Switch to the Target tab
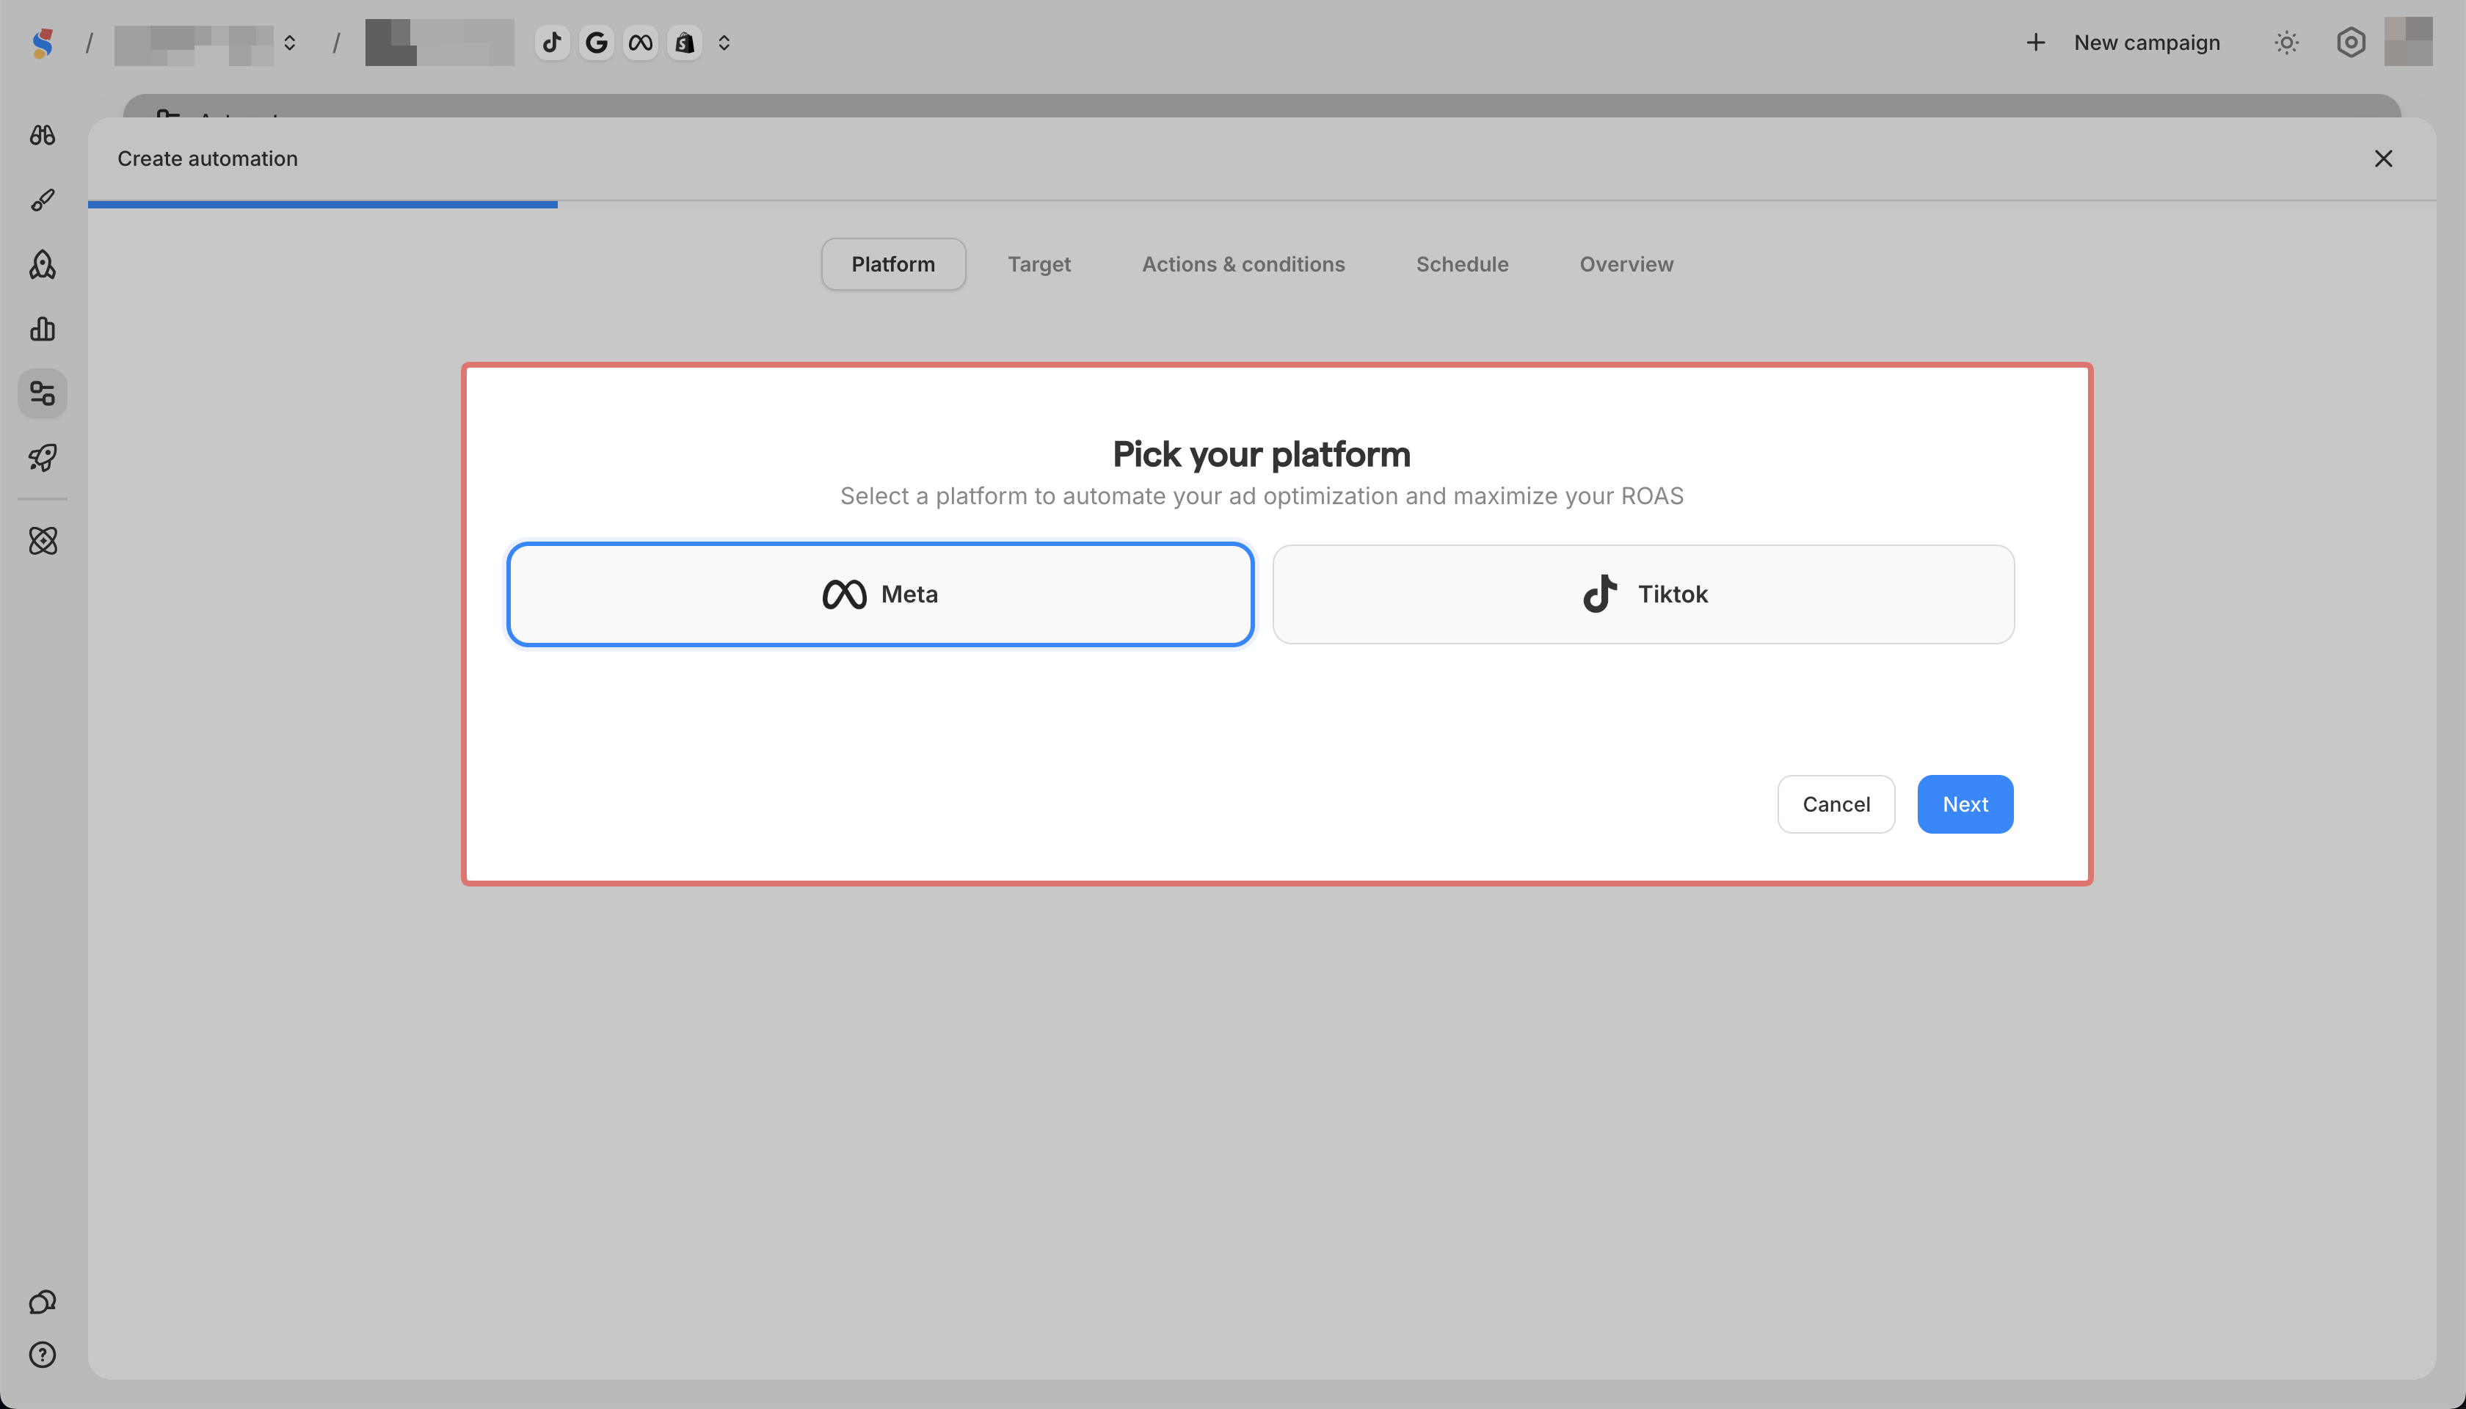Screen dimensions: 2466x1409 point(1039,264)
